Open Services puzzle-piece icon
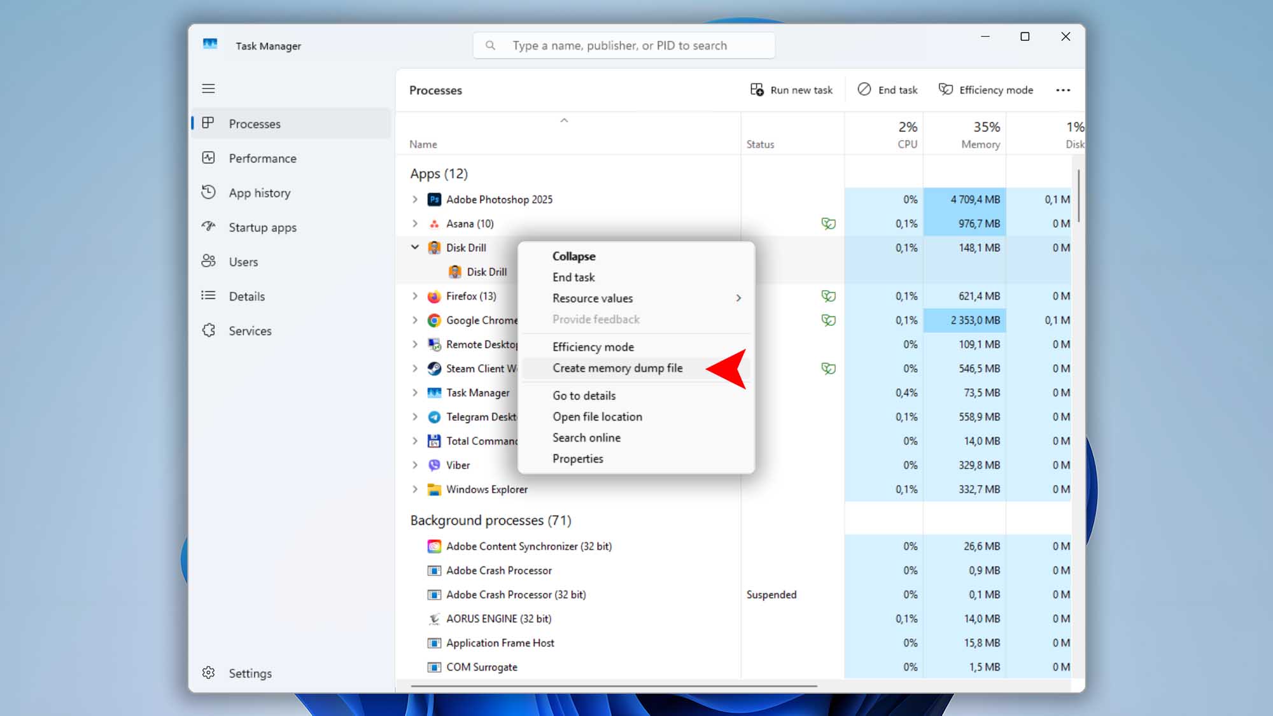The image size is (1273, 716). pyautogui.click(x=208, y=330)
